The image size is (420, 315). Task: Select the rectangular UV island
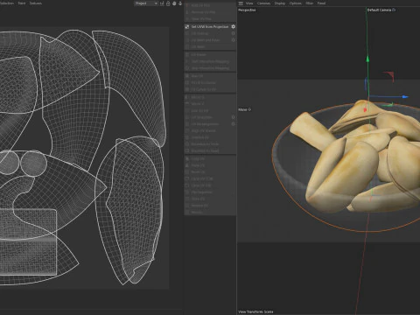tap(28, 242)
